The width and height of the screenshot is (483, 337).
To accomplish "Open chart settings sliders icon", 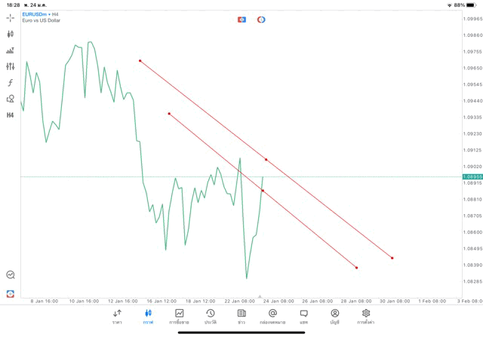I will [10, 66].
